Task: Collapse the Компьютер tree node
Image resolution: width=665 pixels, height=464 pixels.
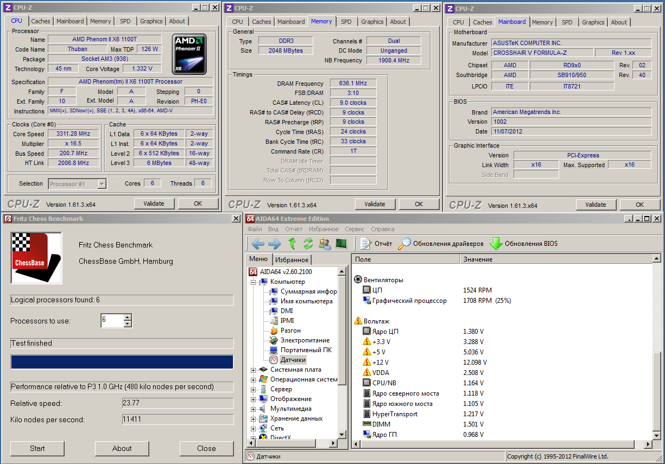Action: [254, 282]
